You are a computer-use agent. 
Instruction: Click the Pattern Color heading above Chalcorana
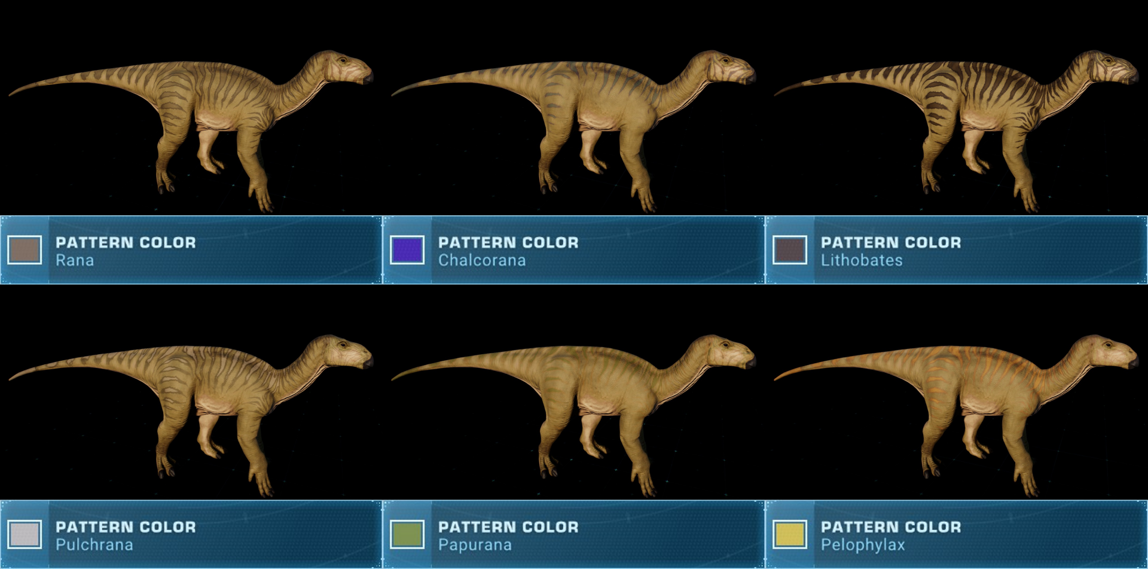[508, 242]
